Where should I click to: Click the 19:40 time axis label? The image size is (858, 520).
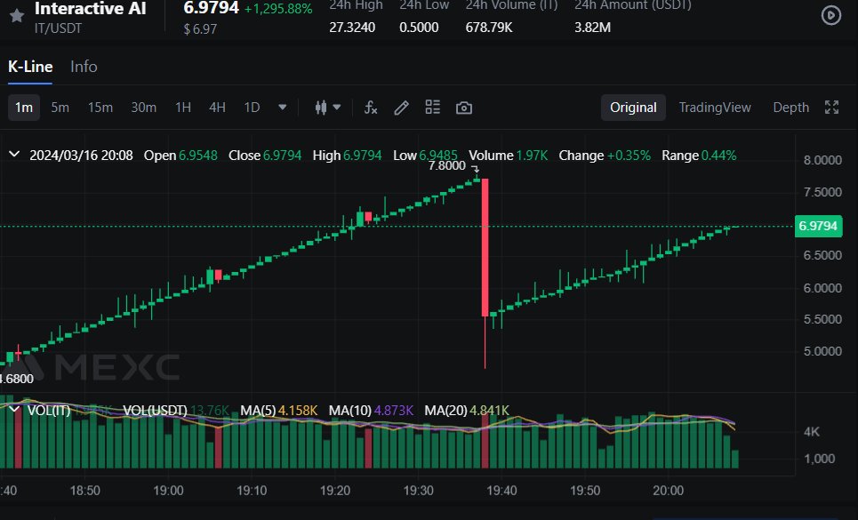click(x=501, y=491)
